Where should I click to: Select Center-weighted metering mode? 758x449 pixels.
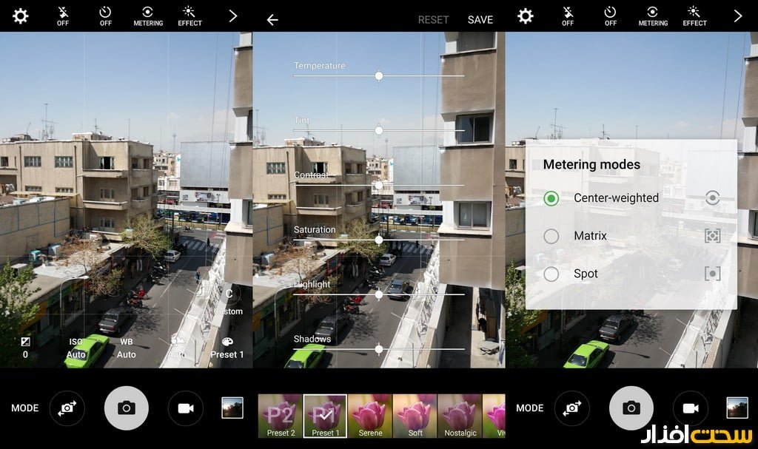point(551,198)
